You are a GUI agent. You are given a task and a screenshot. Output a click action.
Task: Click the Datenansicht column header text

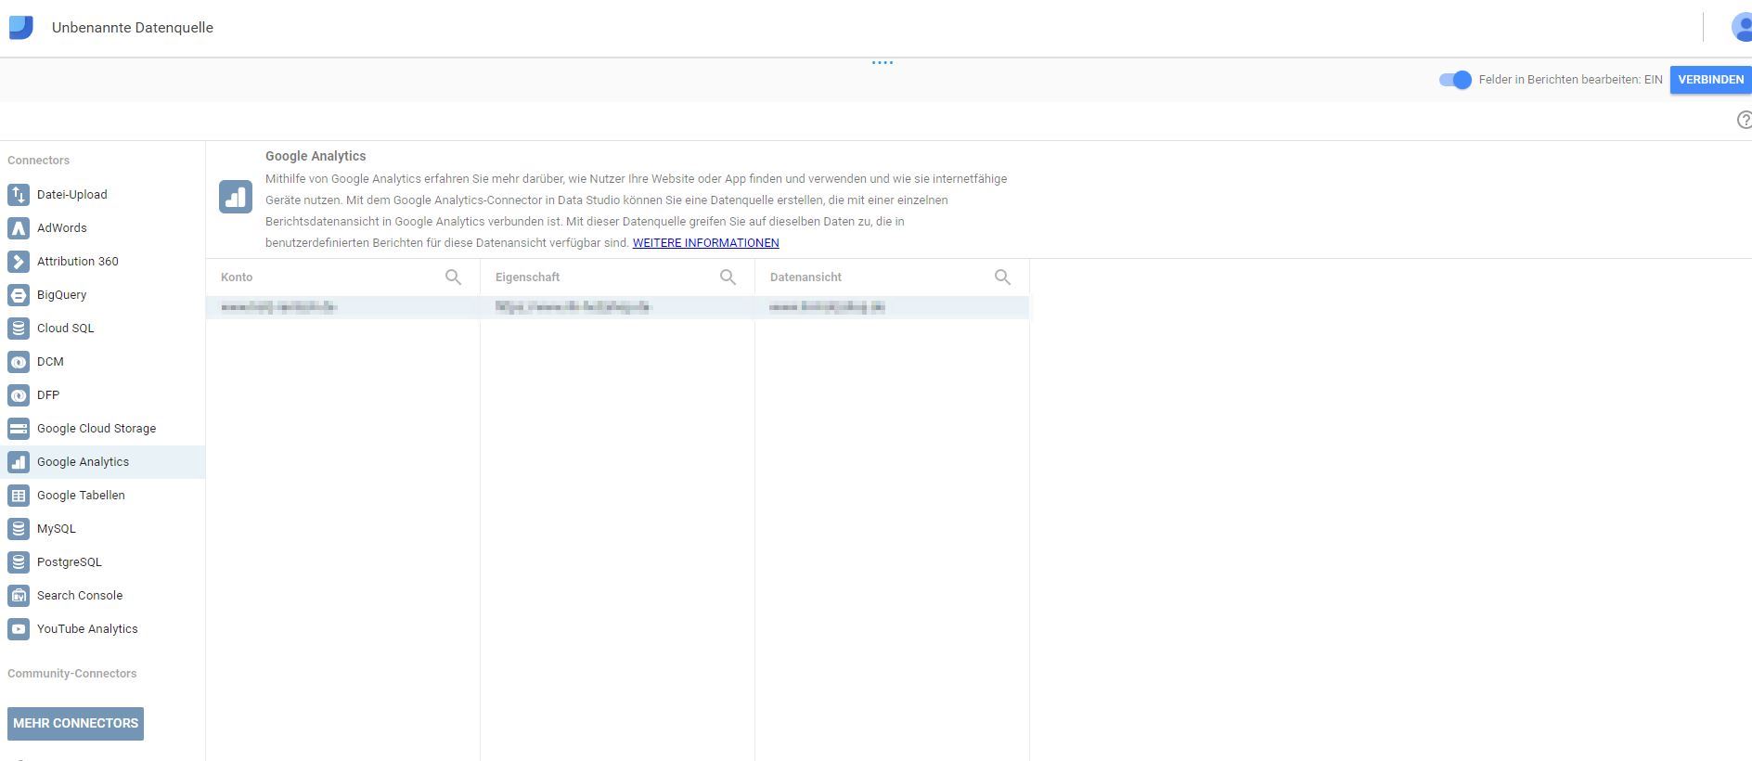click(805, 277)
